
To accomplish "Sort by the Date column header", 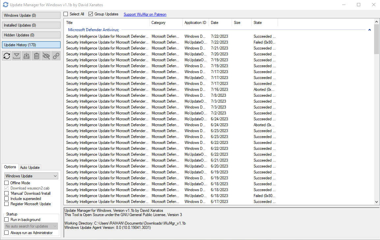I will [220, 22].
